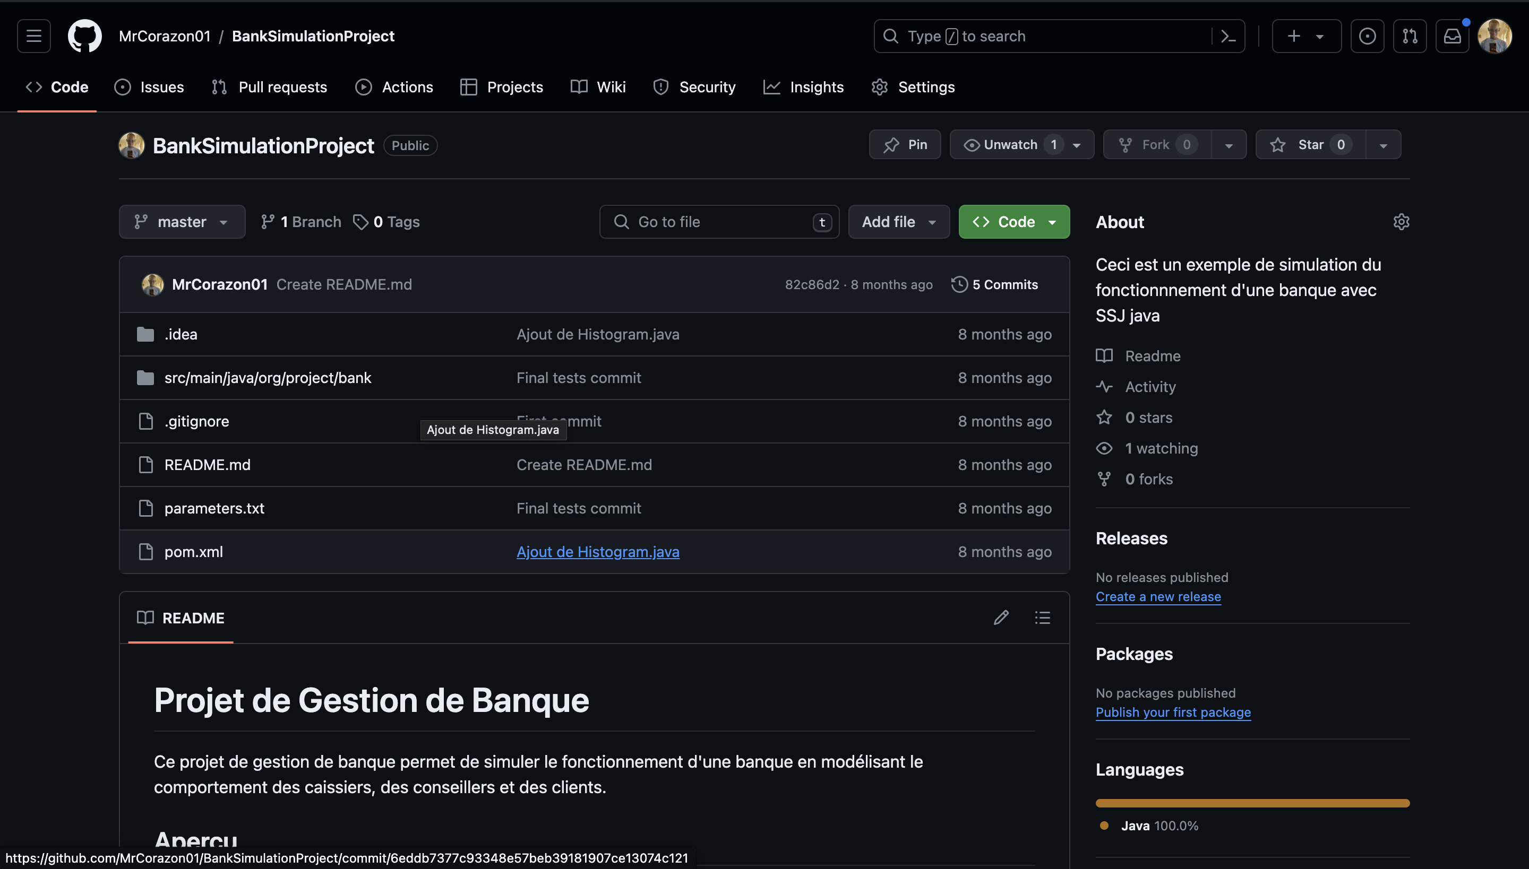Image resolution: width=1529 pixels, height=869 pixels.
Task: Expand the create new dropdown caret
Action: tap(1320, 37)
